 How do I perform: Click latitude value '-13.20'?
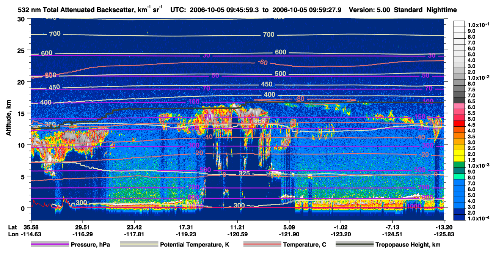pyautogui.click(x=444, y=227)
